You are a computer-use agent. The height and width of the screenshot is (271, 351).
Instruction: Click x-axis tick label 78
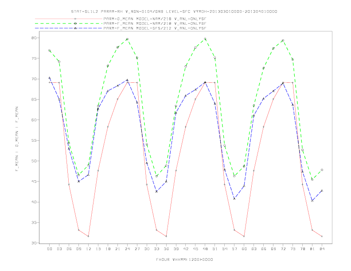[302, 249]
